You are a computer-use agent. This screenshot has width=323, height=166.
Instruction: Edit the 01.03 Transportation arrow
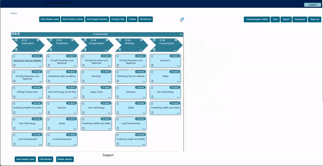pyautogui.click(x=85, y=40)
